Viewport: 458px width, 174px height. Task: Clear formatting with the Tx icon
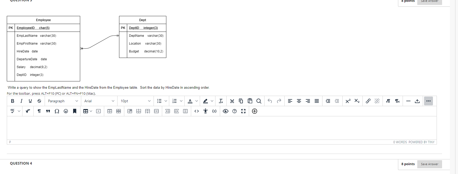[221, 101]
